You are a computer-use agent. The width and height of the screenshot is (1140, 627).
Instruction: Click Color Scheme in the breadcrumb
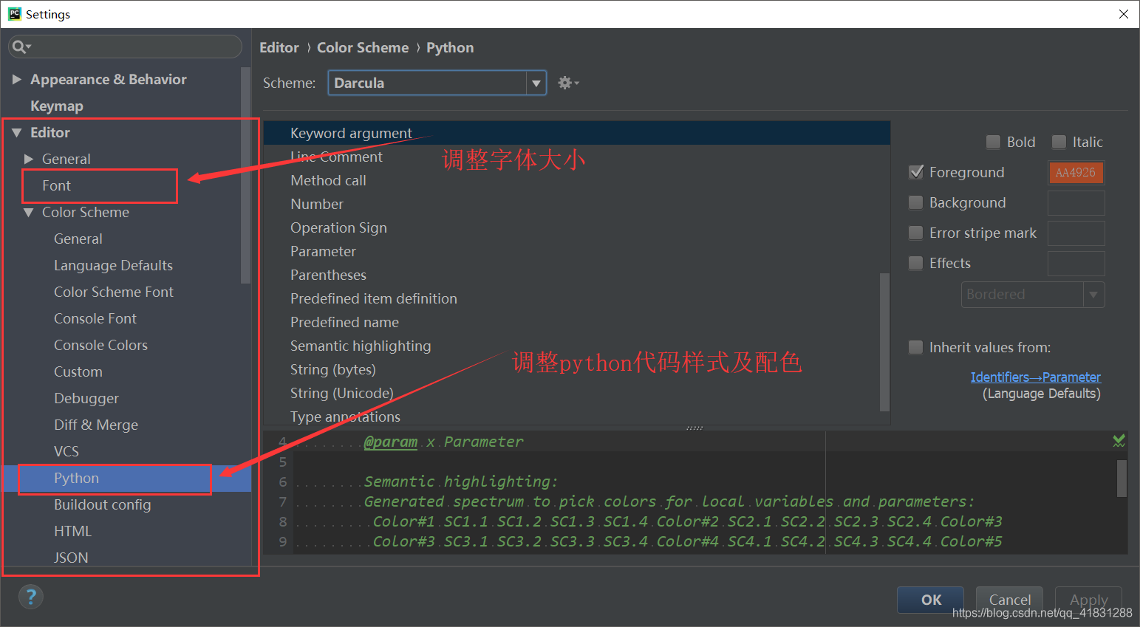pyautogui.click(x=363, y=47)
